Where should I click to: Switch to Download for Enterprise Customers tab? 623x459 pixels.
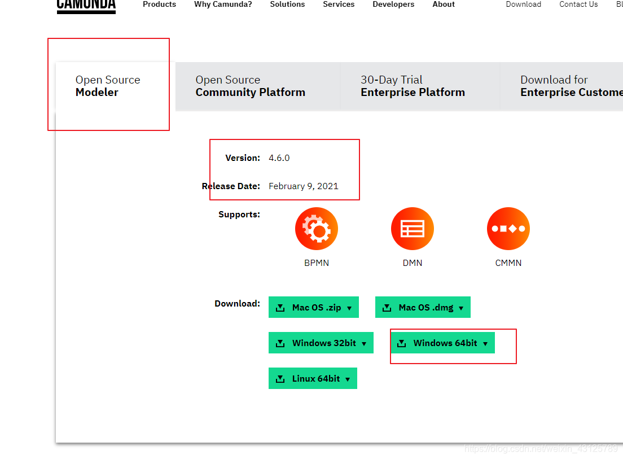[x=561, y=86]
